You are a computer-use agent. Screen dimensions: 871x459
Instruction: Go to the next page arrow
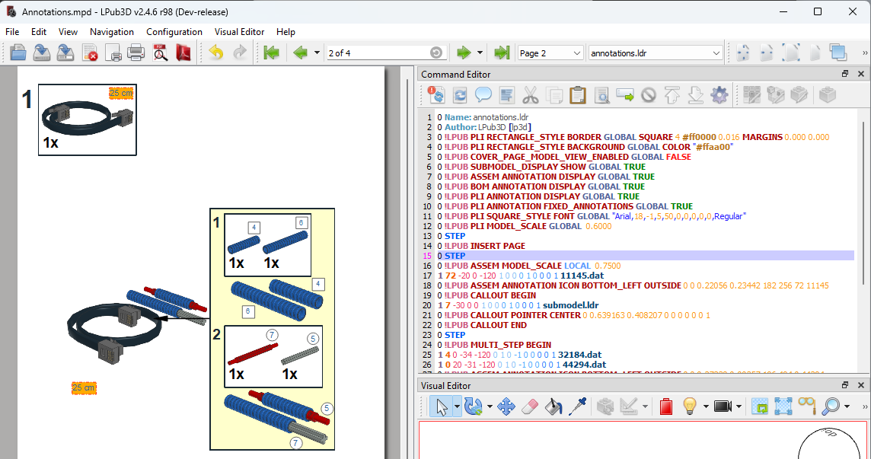[463, 53]
